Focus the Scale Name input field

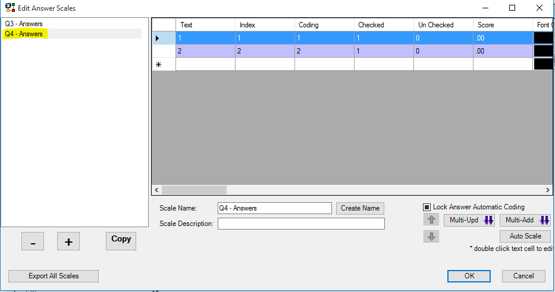pyautogui.click(x=275, y=208)
